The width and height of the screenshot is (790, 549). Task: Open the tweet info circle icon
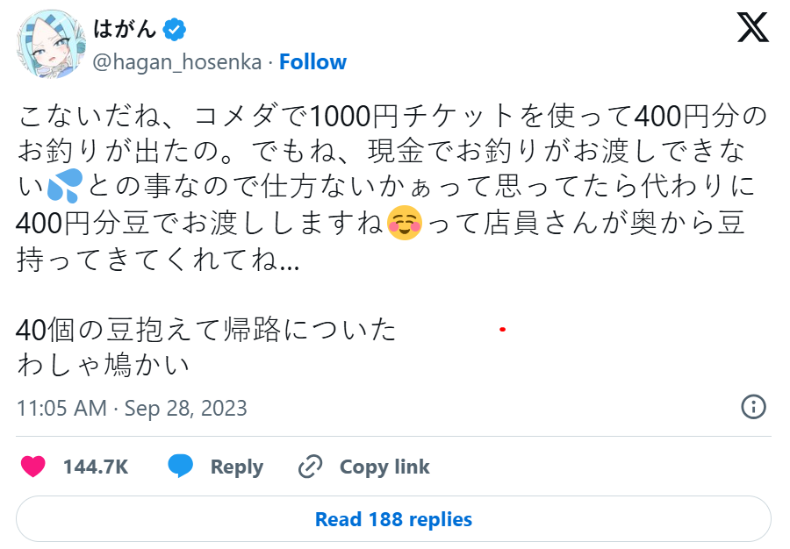[x=754, y=407]
